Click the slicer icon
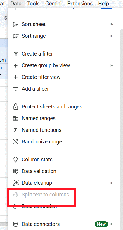 pos(15,89)
